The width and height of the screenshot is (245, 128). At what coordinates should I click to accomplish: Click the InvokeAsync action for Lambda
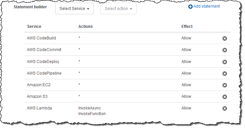tap(89, 108)
